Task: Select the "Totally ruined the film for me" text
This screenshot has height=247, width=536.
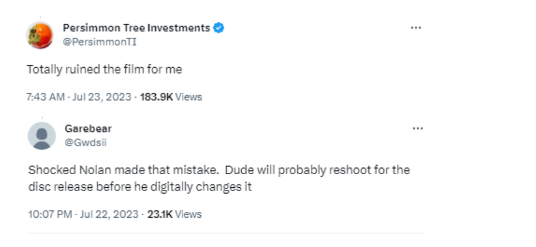Action: [x=105, y=70]
